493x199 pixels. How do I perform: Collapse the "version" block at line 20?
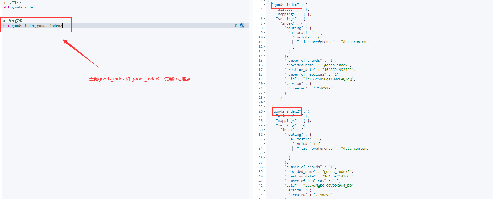tap(265, 84)
